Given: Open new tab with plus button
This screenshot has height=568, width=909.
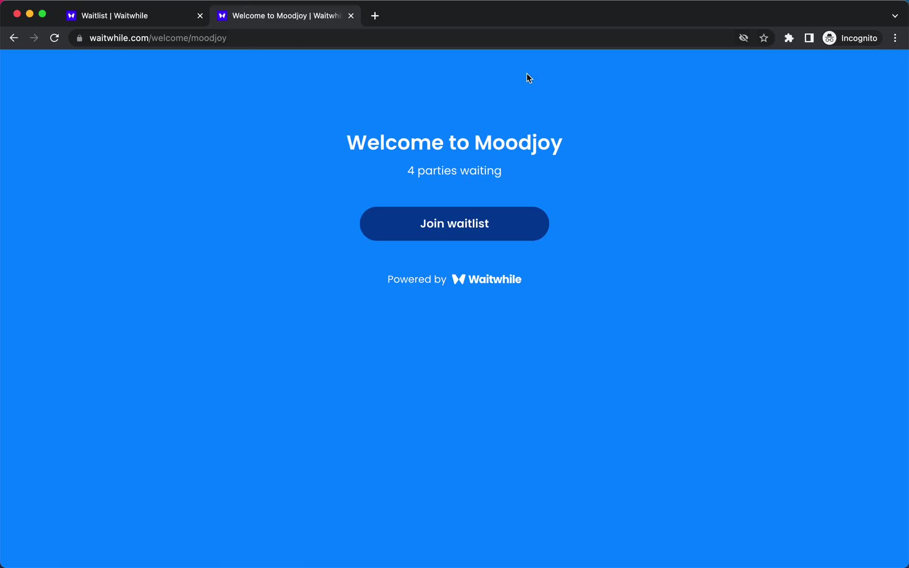Looking at the screenshot, I should (375, 15).
